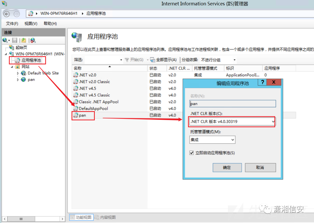
Task: Switch to the 内容视图 tab
Action: pyautogui.click(x=105, y=217)
